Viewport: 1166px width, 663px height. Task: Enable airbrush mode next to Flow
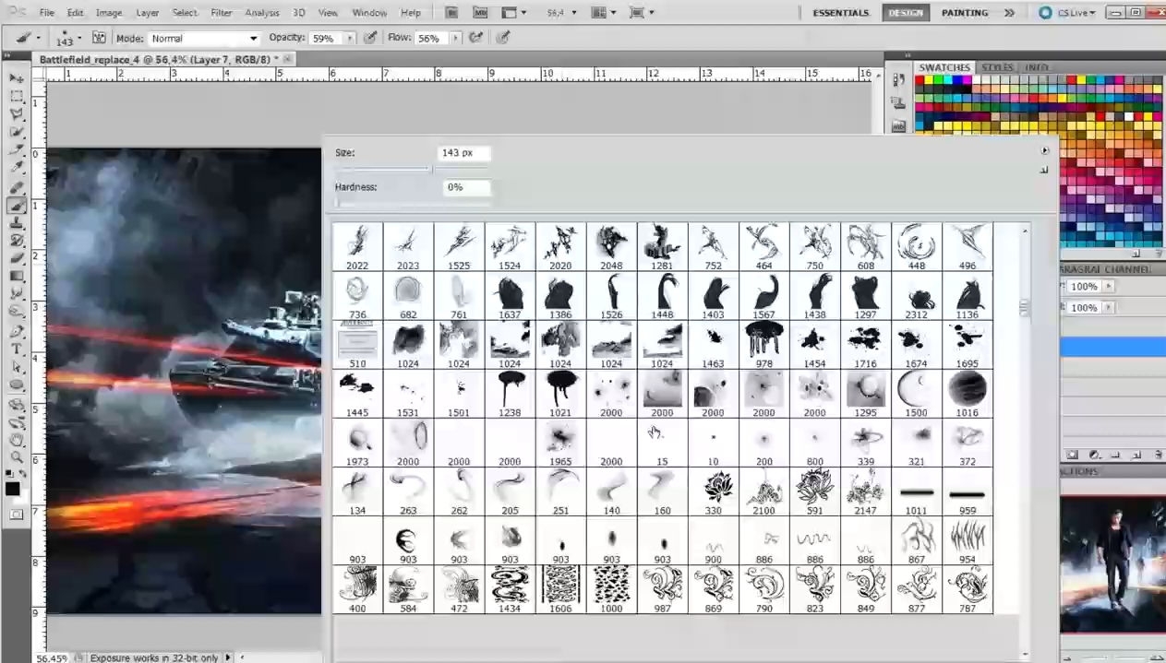[476, 38]
